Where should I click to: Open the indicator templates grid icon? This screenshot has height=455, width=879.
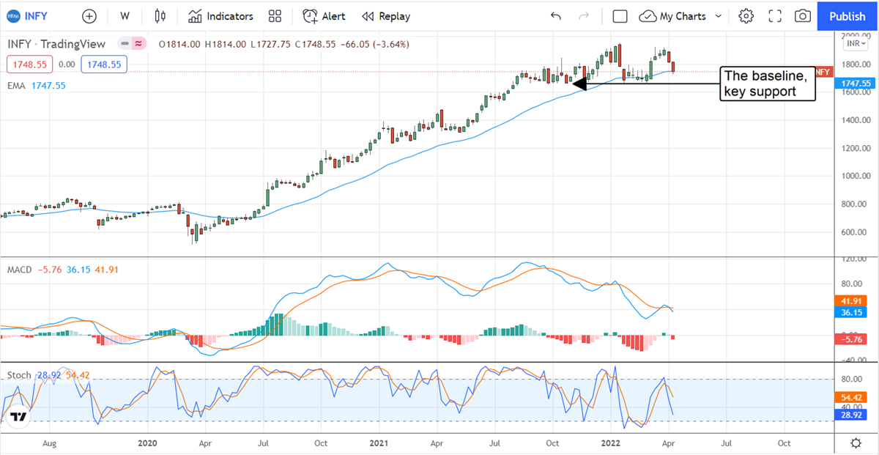pos(275,16)
